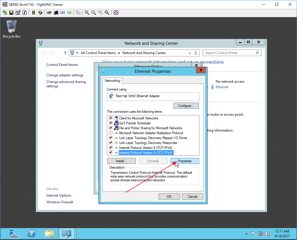Click the auto-zoom magnifier icon
Image resolution: width=297 pixels, height=240 pixels.
coord(107,13)
